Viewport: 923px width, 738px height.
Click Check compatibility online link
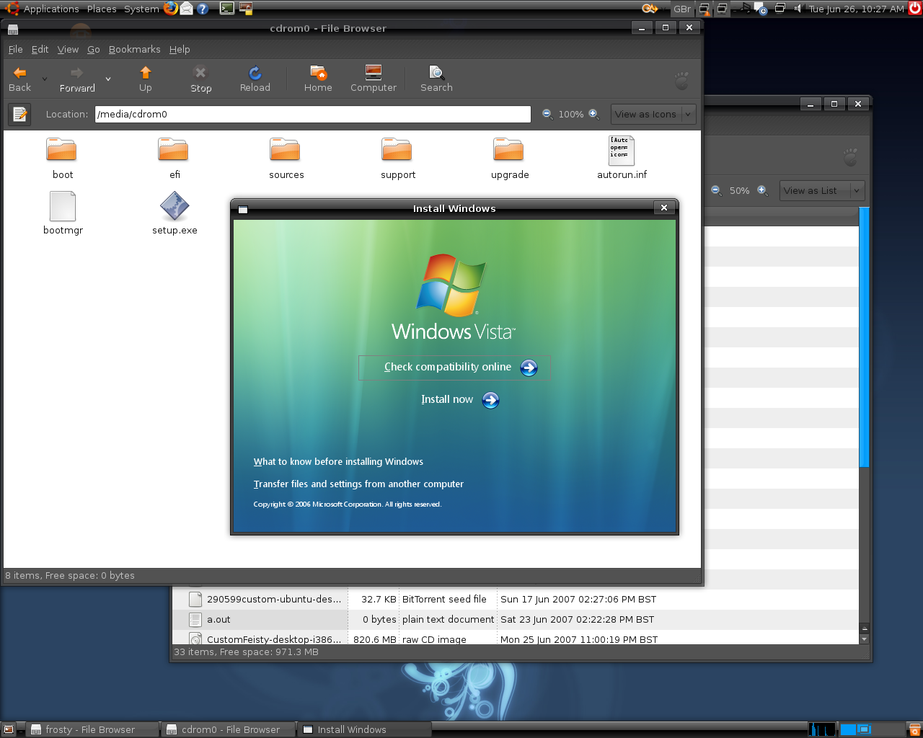tap(448, 367)
